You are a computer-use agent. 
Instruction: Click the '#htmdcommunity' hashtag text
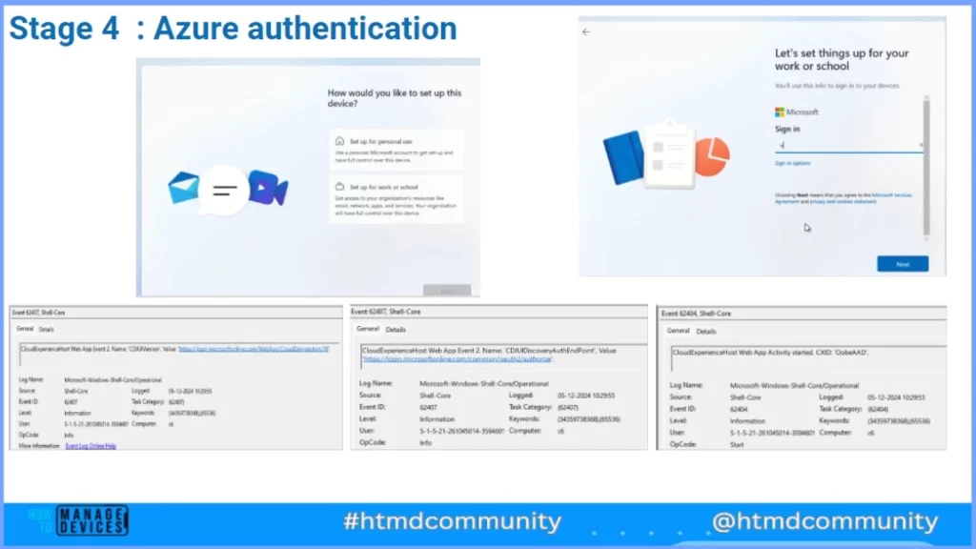[452, 521]
